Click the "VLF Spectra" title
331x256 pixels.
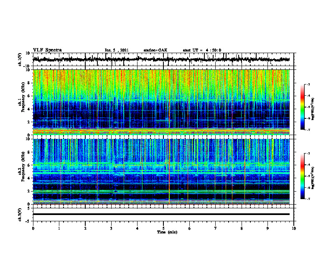[x=47, y=50]
